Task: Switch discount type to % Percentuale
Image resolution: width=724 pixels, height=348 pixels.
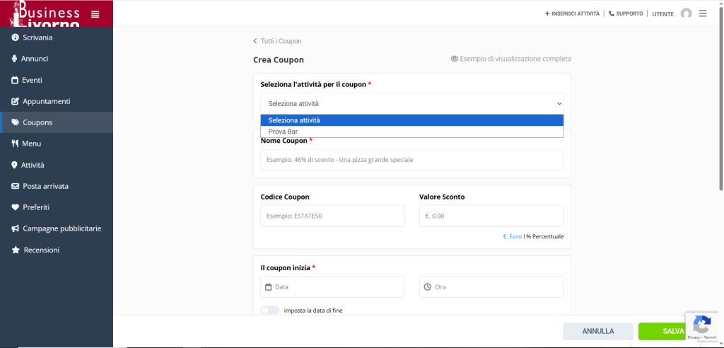Action: [545, 236]
